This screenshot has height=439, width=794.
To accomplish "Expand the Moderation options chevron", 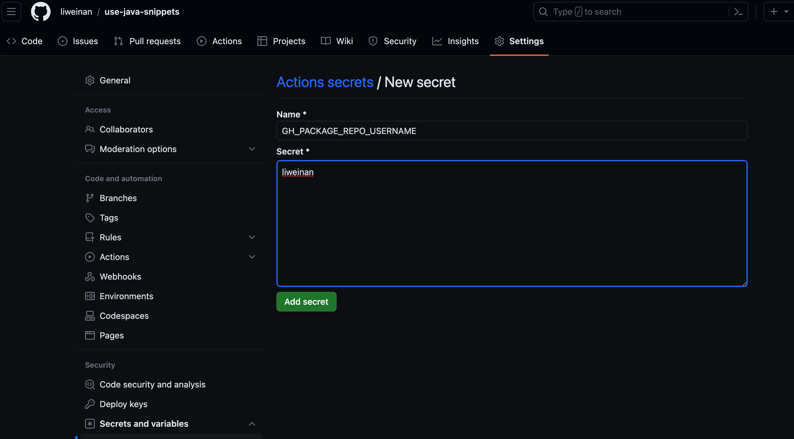I will click(252, 149).
